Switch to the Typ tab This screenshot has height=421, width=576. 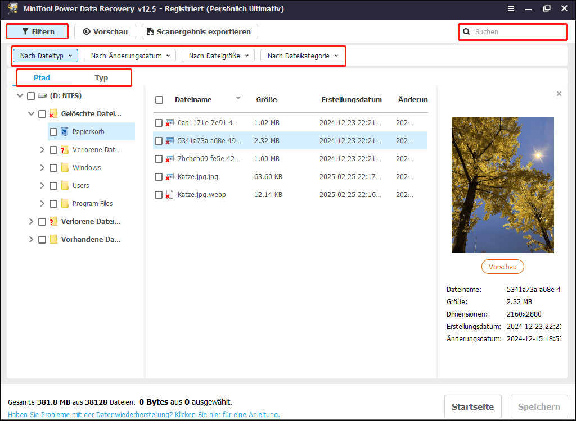101,78
